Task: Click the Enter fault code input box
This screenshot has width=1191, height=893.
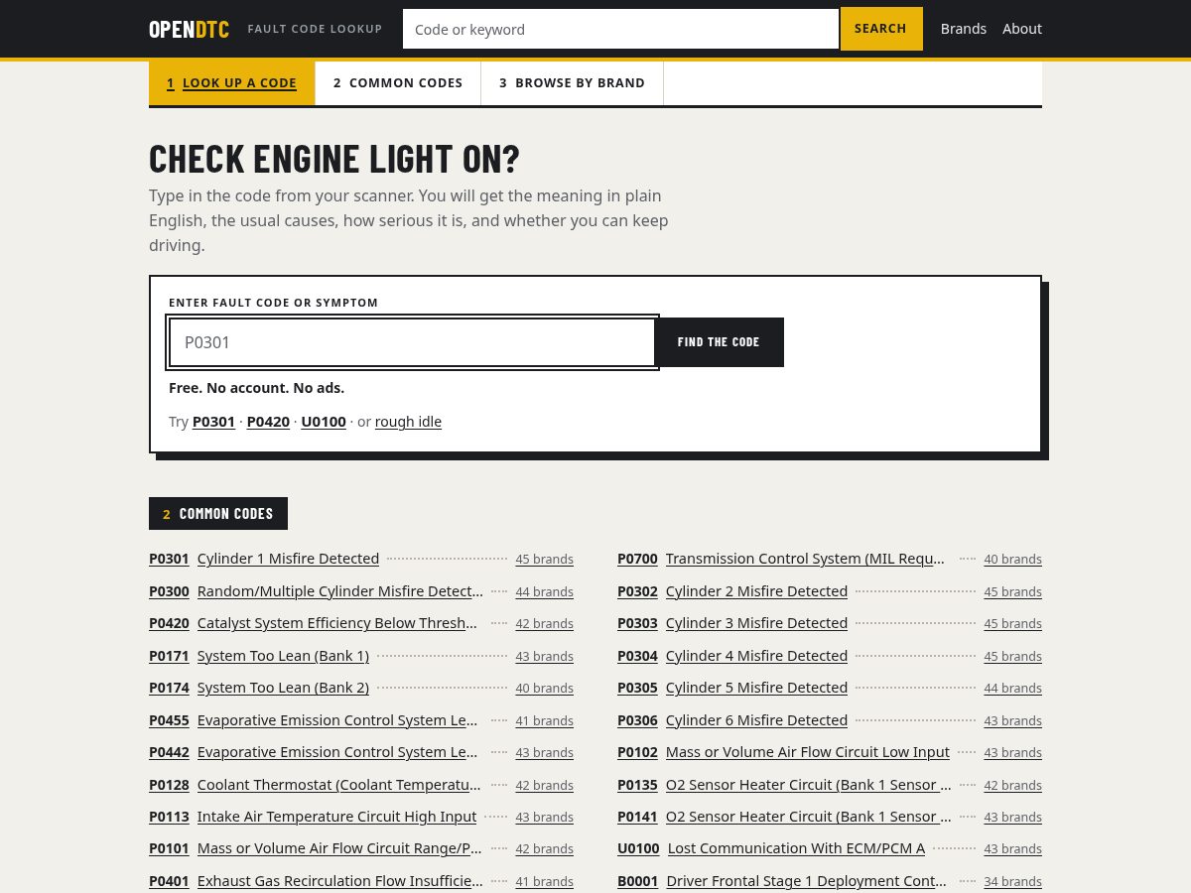Action: [413, 342]
